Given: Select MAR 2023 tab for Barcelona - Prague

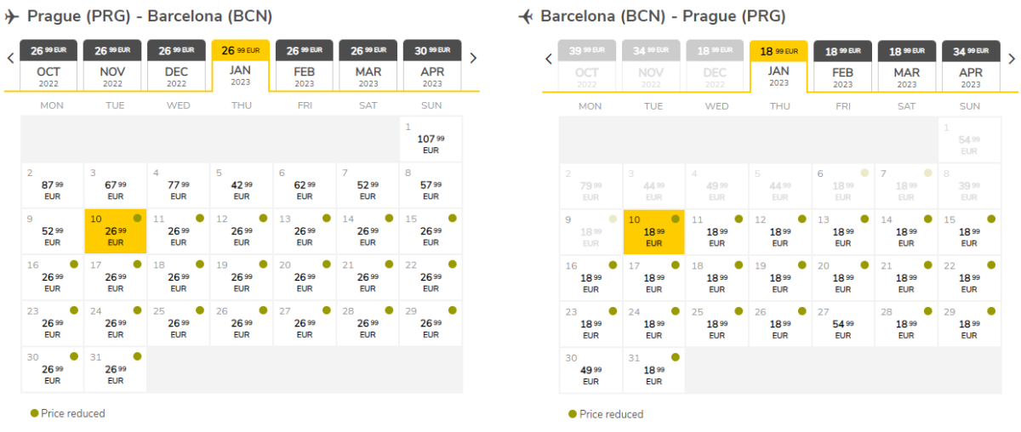Looking at the screenshot, I should 907,66.
